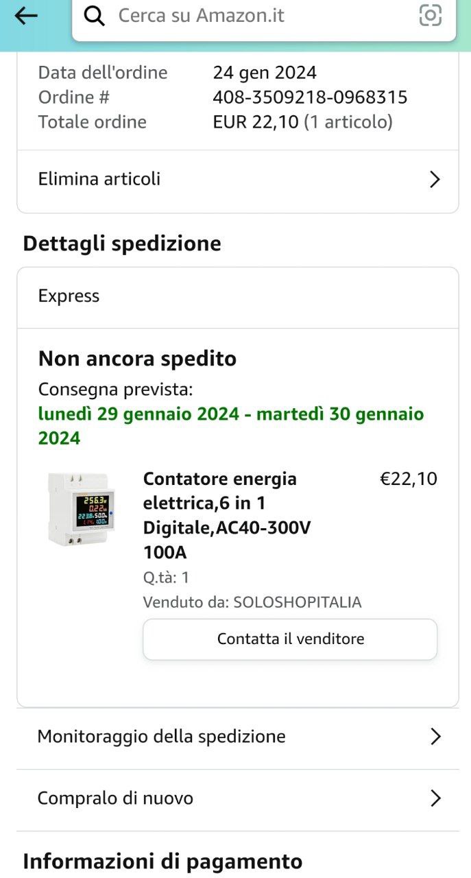The image size is (471, 878).
Task: Select 'Monitoraggio della spedizione' row
Action: 162,737
